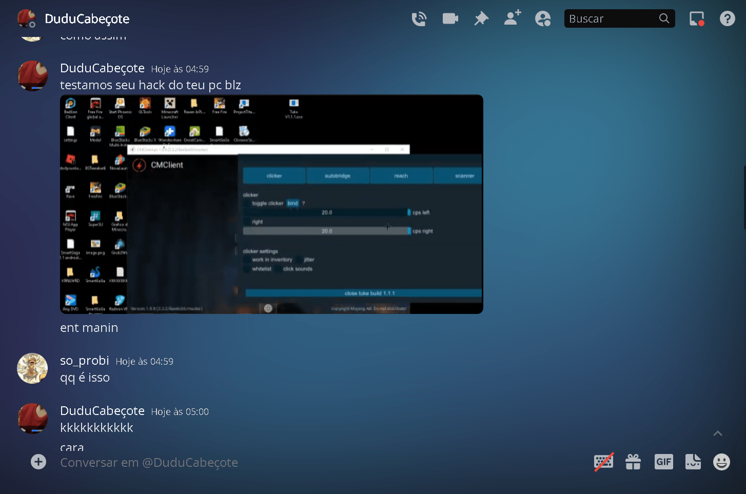Open pinned messages
Viewport: 746px width, 494px height.
[481, 19]
